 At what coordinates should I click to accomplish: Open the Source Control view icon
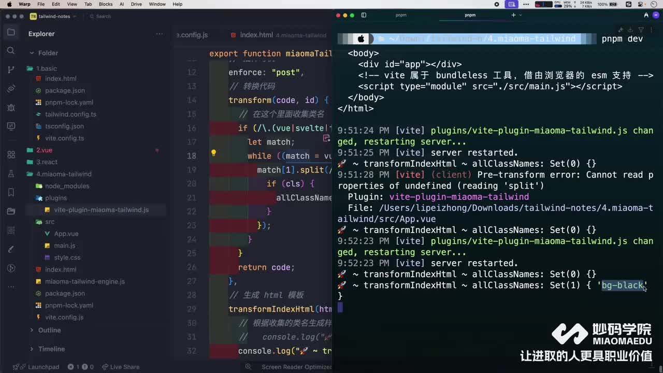tap(11, 69)
